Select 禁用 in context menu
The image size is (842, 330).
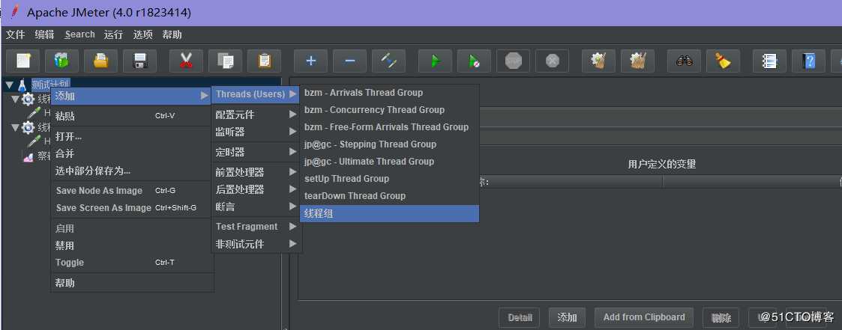tap(132, 246)
